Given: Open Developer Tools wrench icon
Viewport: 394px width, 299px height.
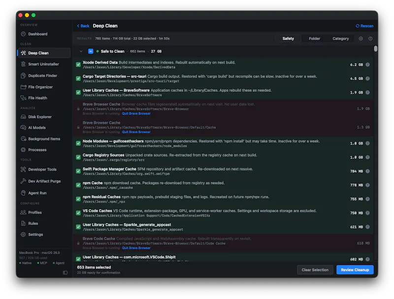Looking at the screenshot, I should [23, 169].
